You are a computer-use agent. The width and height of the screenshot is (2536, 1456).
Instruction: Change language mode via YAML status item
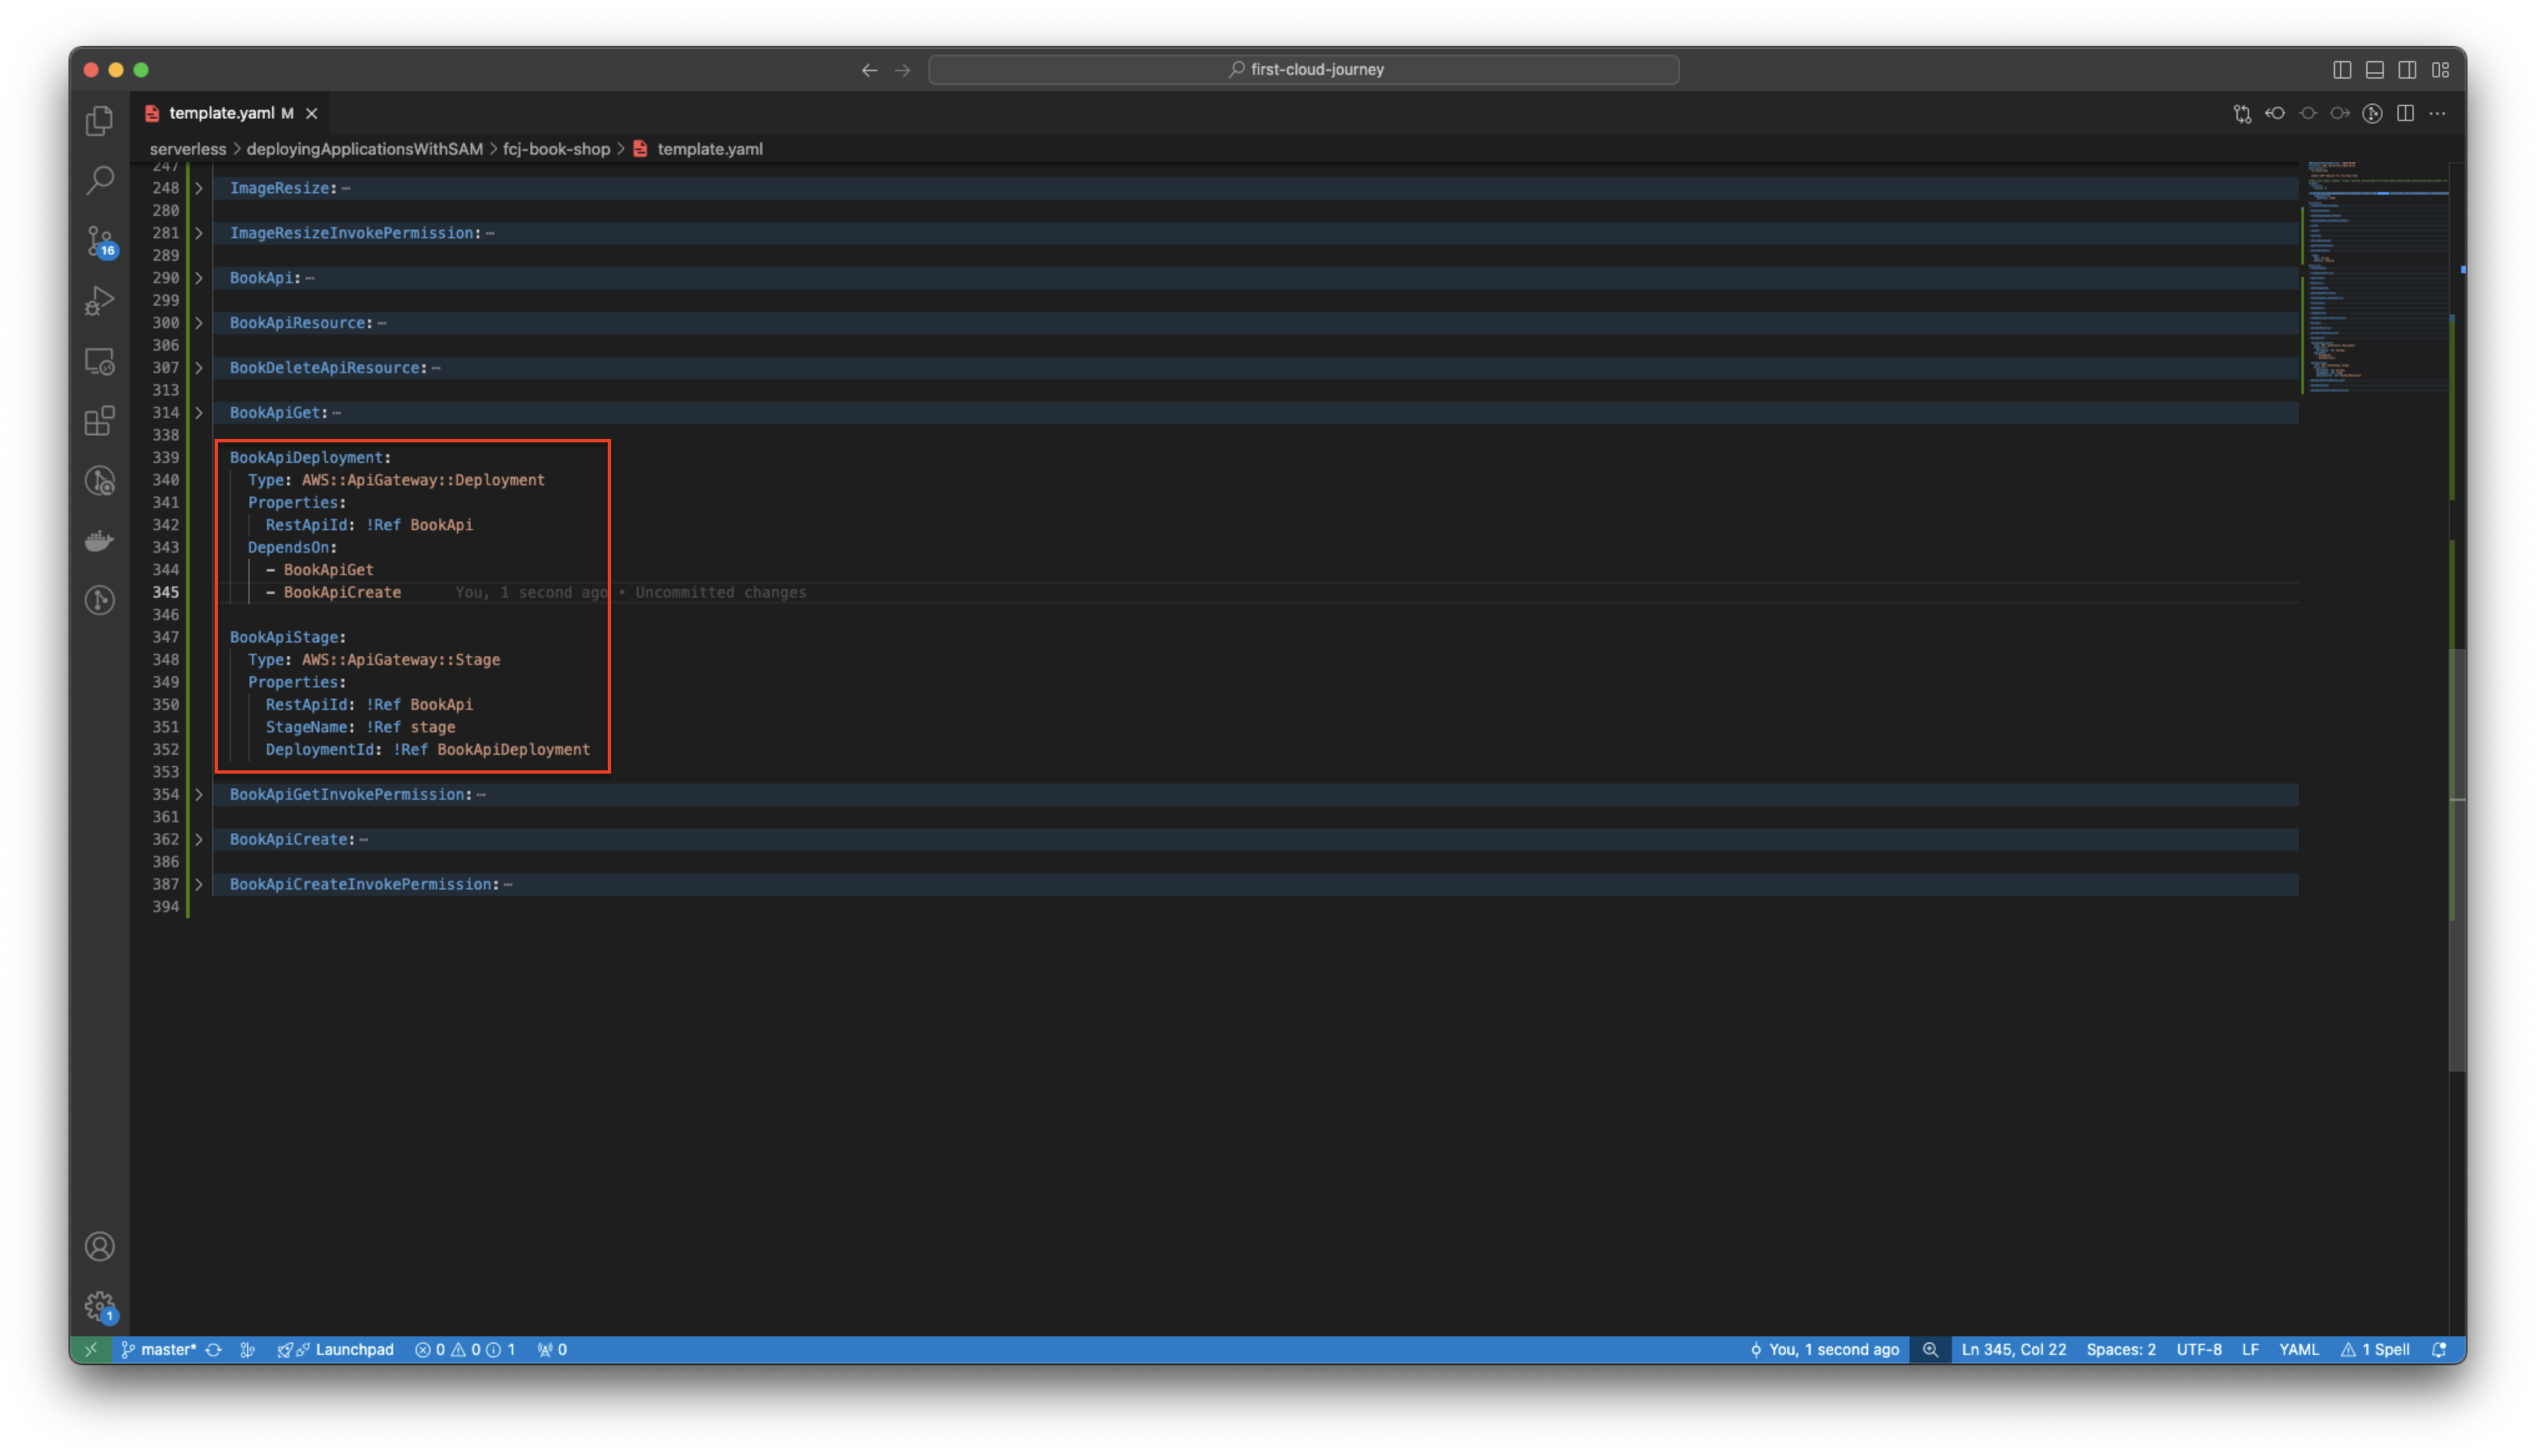tap(2298, 1350)
